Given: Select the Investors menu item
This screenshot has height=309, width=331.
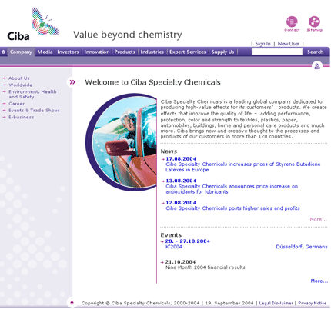Looking at the screenshot, I should (x=68, y=52).
